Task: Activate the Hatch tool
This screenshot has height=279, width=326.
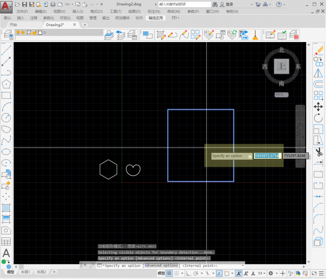Action: click(6, 208)
